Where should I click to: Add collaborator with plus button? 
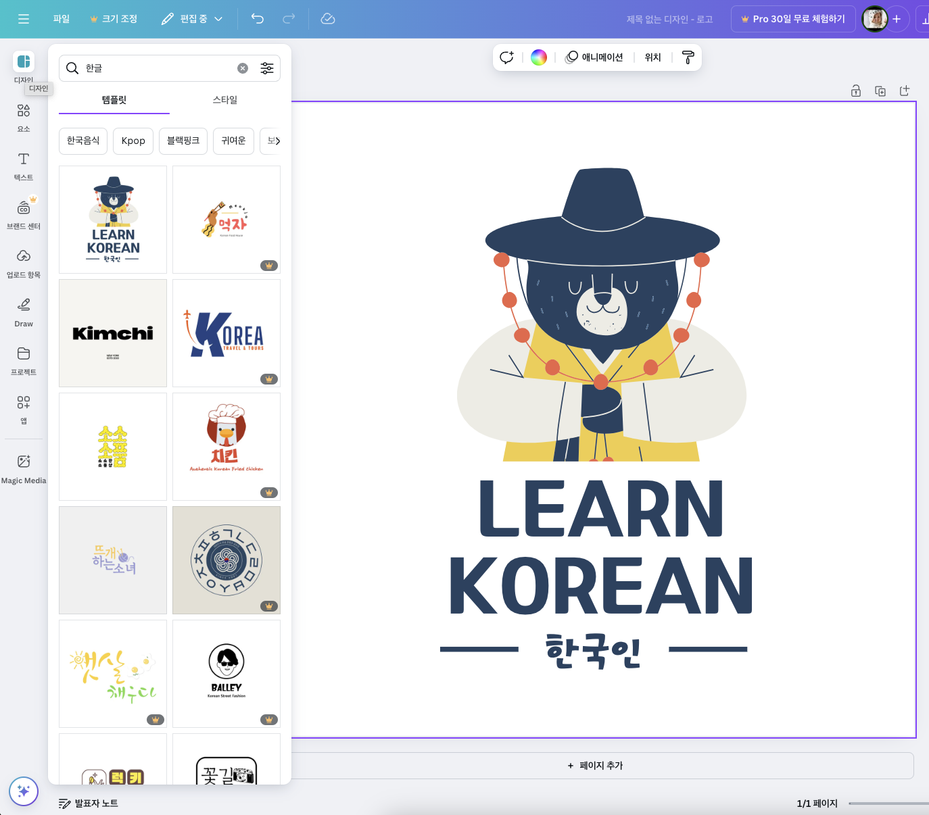(897, 19)
